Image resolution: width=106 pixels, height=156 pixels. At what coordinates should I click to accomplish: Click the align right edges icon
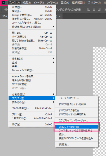point(99,10)
